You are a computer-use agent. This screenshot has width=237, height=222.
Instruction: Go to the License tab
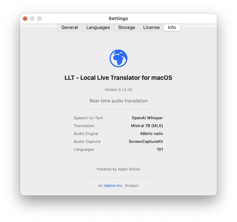tap(151, 28)
